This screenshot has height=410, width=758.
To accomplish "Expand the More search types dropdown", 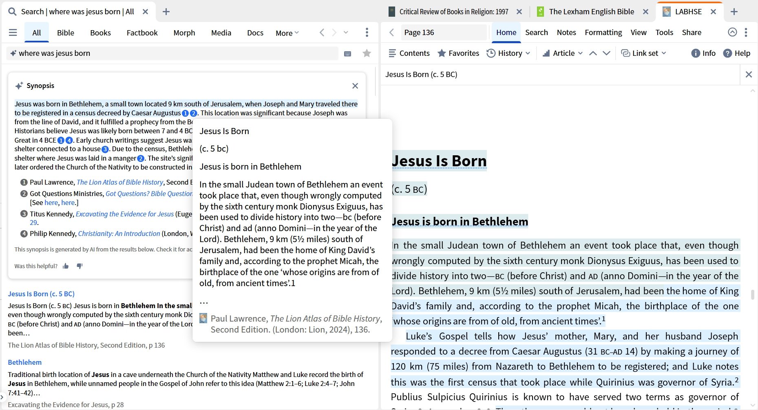I will (x=287, y=33).
